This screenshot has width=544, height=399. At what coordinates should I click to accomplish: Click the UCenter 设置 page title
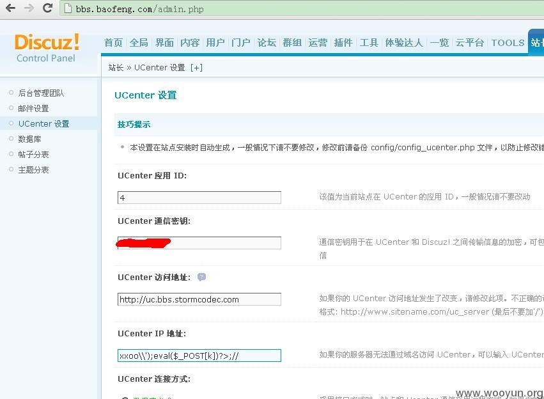pos(145,95)
